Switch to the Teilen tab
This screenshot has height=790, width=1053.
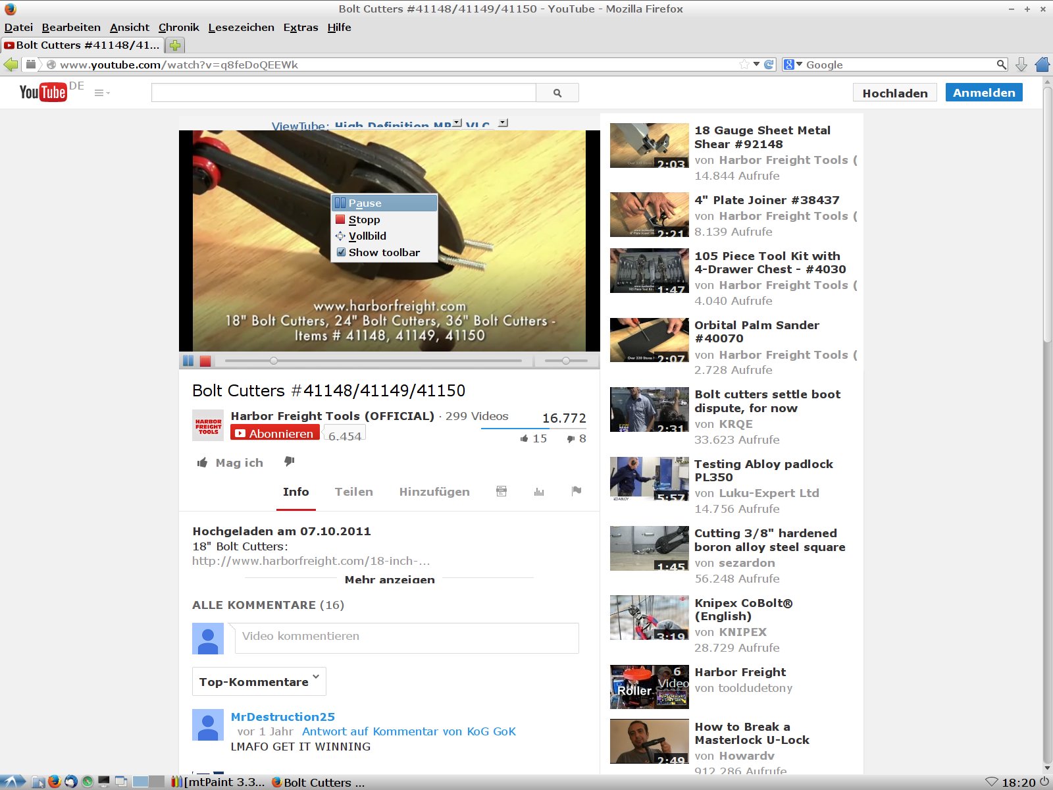pos(353,492)
